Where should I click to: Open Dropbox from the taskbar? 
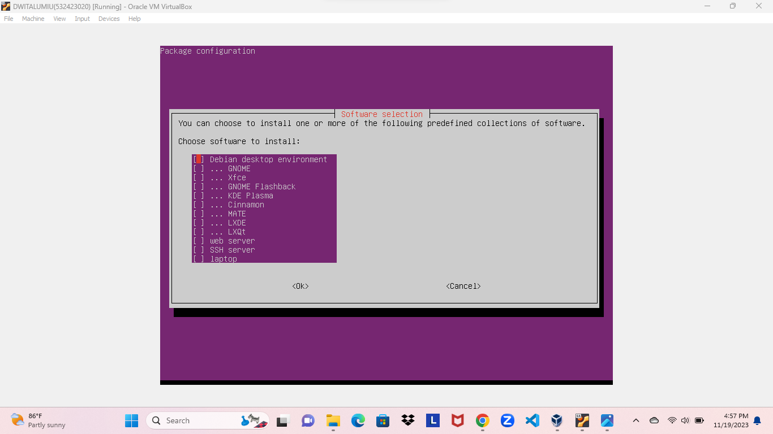(x=407, y=420)
